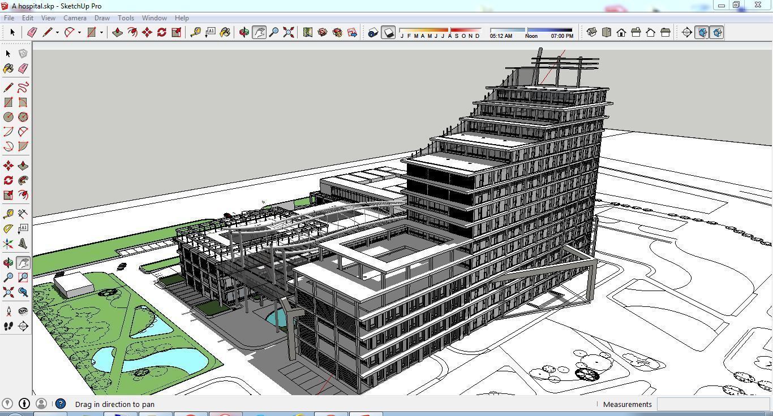Open the Extension Warehouse icon
773x416 pixels.
pyautogui.click(x=337, y=33)
